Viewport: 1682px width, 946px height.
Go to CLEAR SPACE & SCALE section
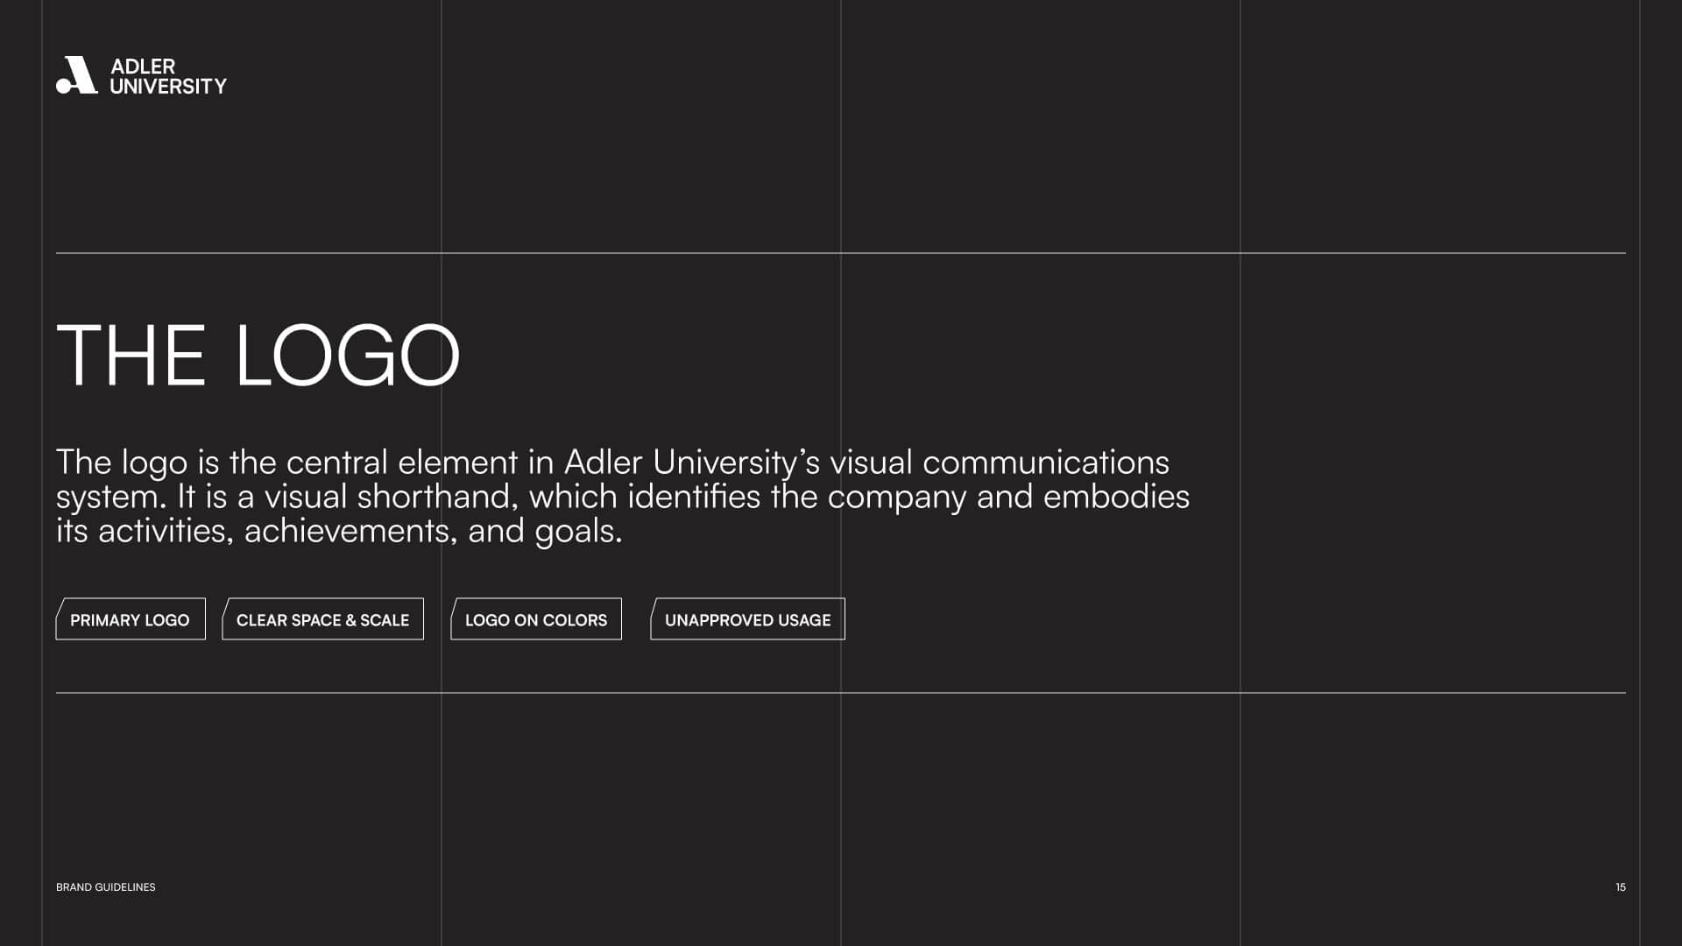point(322,619)
